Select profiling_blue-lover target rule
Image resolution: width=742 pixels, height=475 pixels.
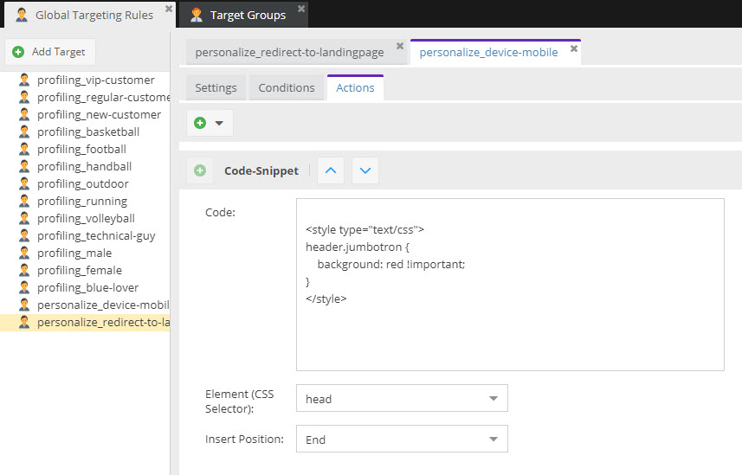(87, 287)
